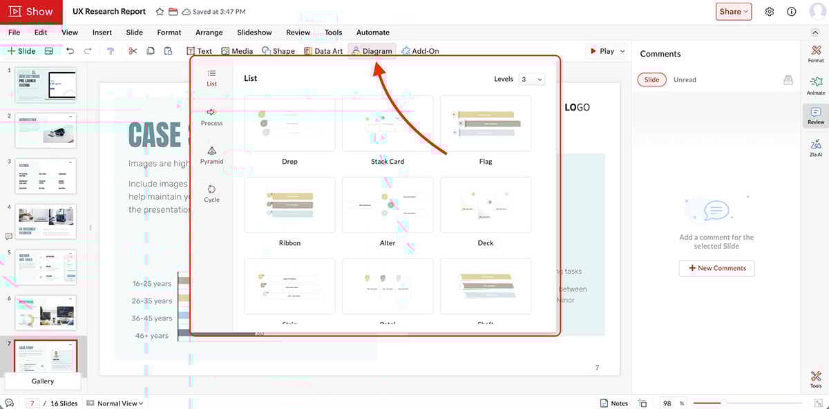Star the UX Research Report presentation
829x409 pixels.
click(x=159, y=11)
